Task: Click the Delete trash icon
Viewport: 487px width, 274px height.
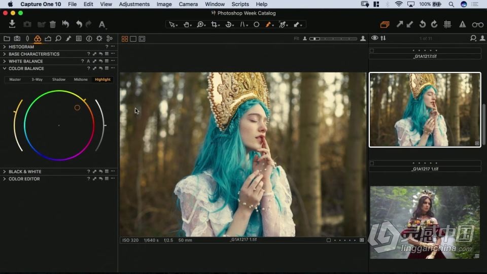Action: click(x=53, y=24)
